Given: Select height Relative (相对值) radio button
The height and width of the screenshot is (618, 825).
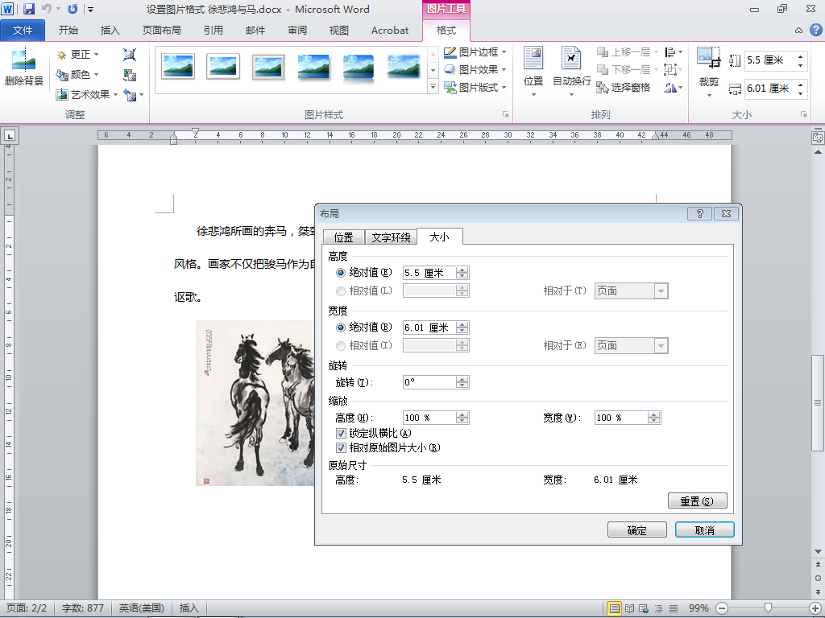Looking at the screenshot, I should (x=341, y=290).
